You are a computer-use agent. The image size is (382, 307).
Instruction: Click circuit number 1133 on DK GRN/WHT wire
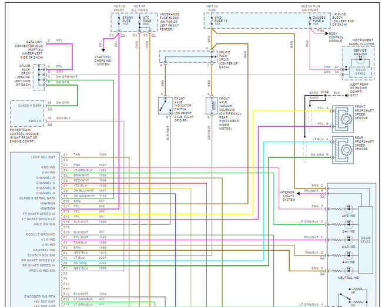(x=103, y=196)
